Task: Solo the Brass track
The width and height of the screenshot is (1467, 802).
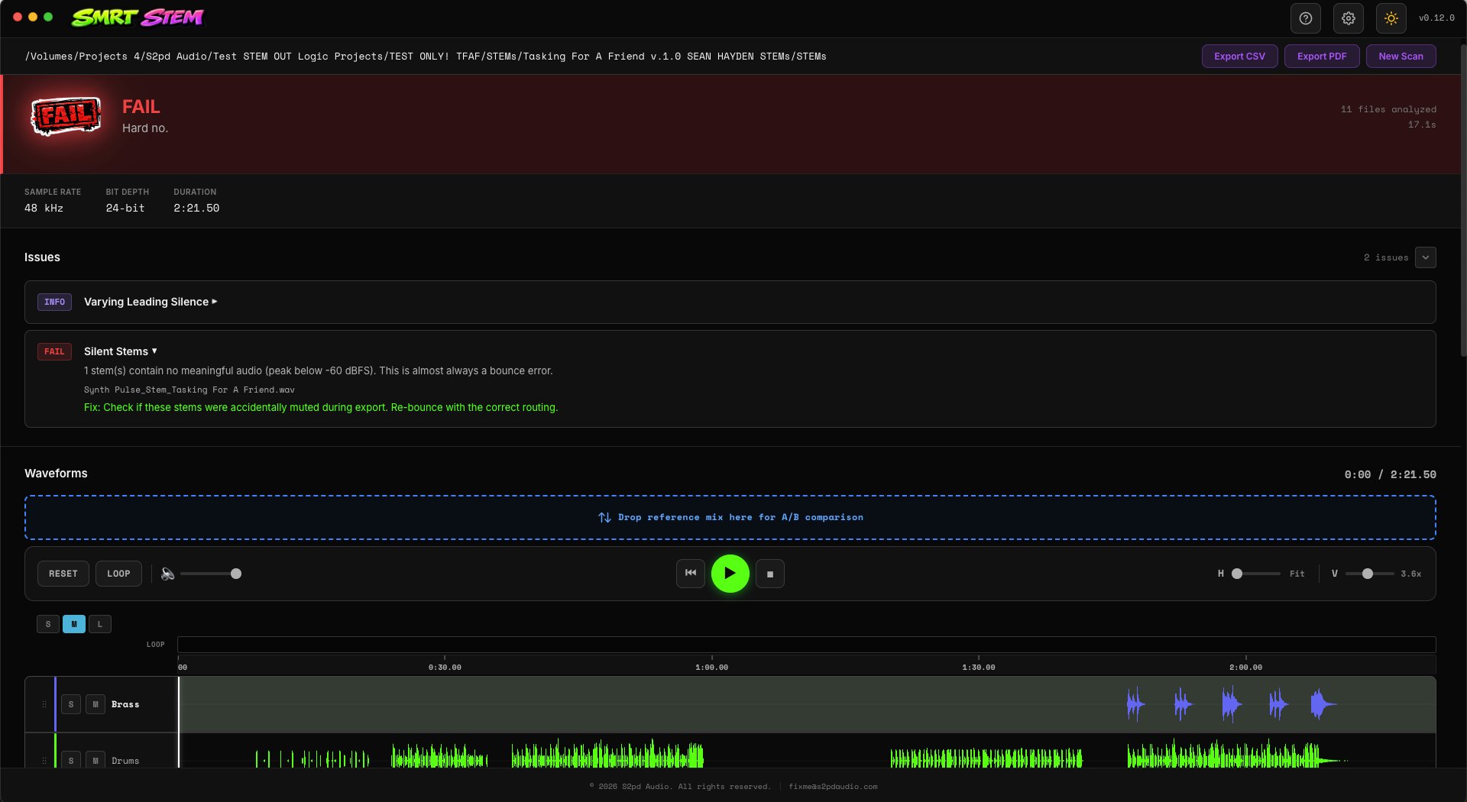Action: pos(71,704)
